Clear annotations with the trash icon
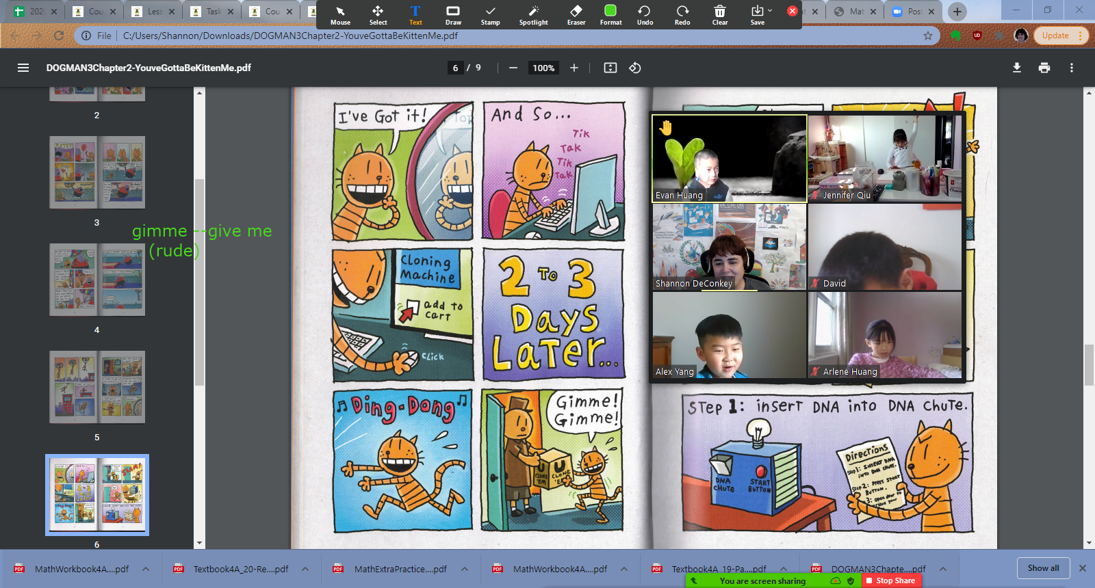 [x=720, y=14]
